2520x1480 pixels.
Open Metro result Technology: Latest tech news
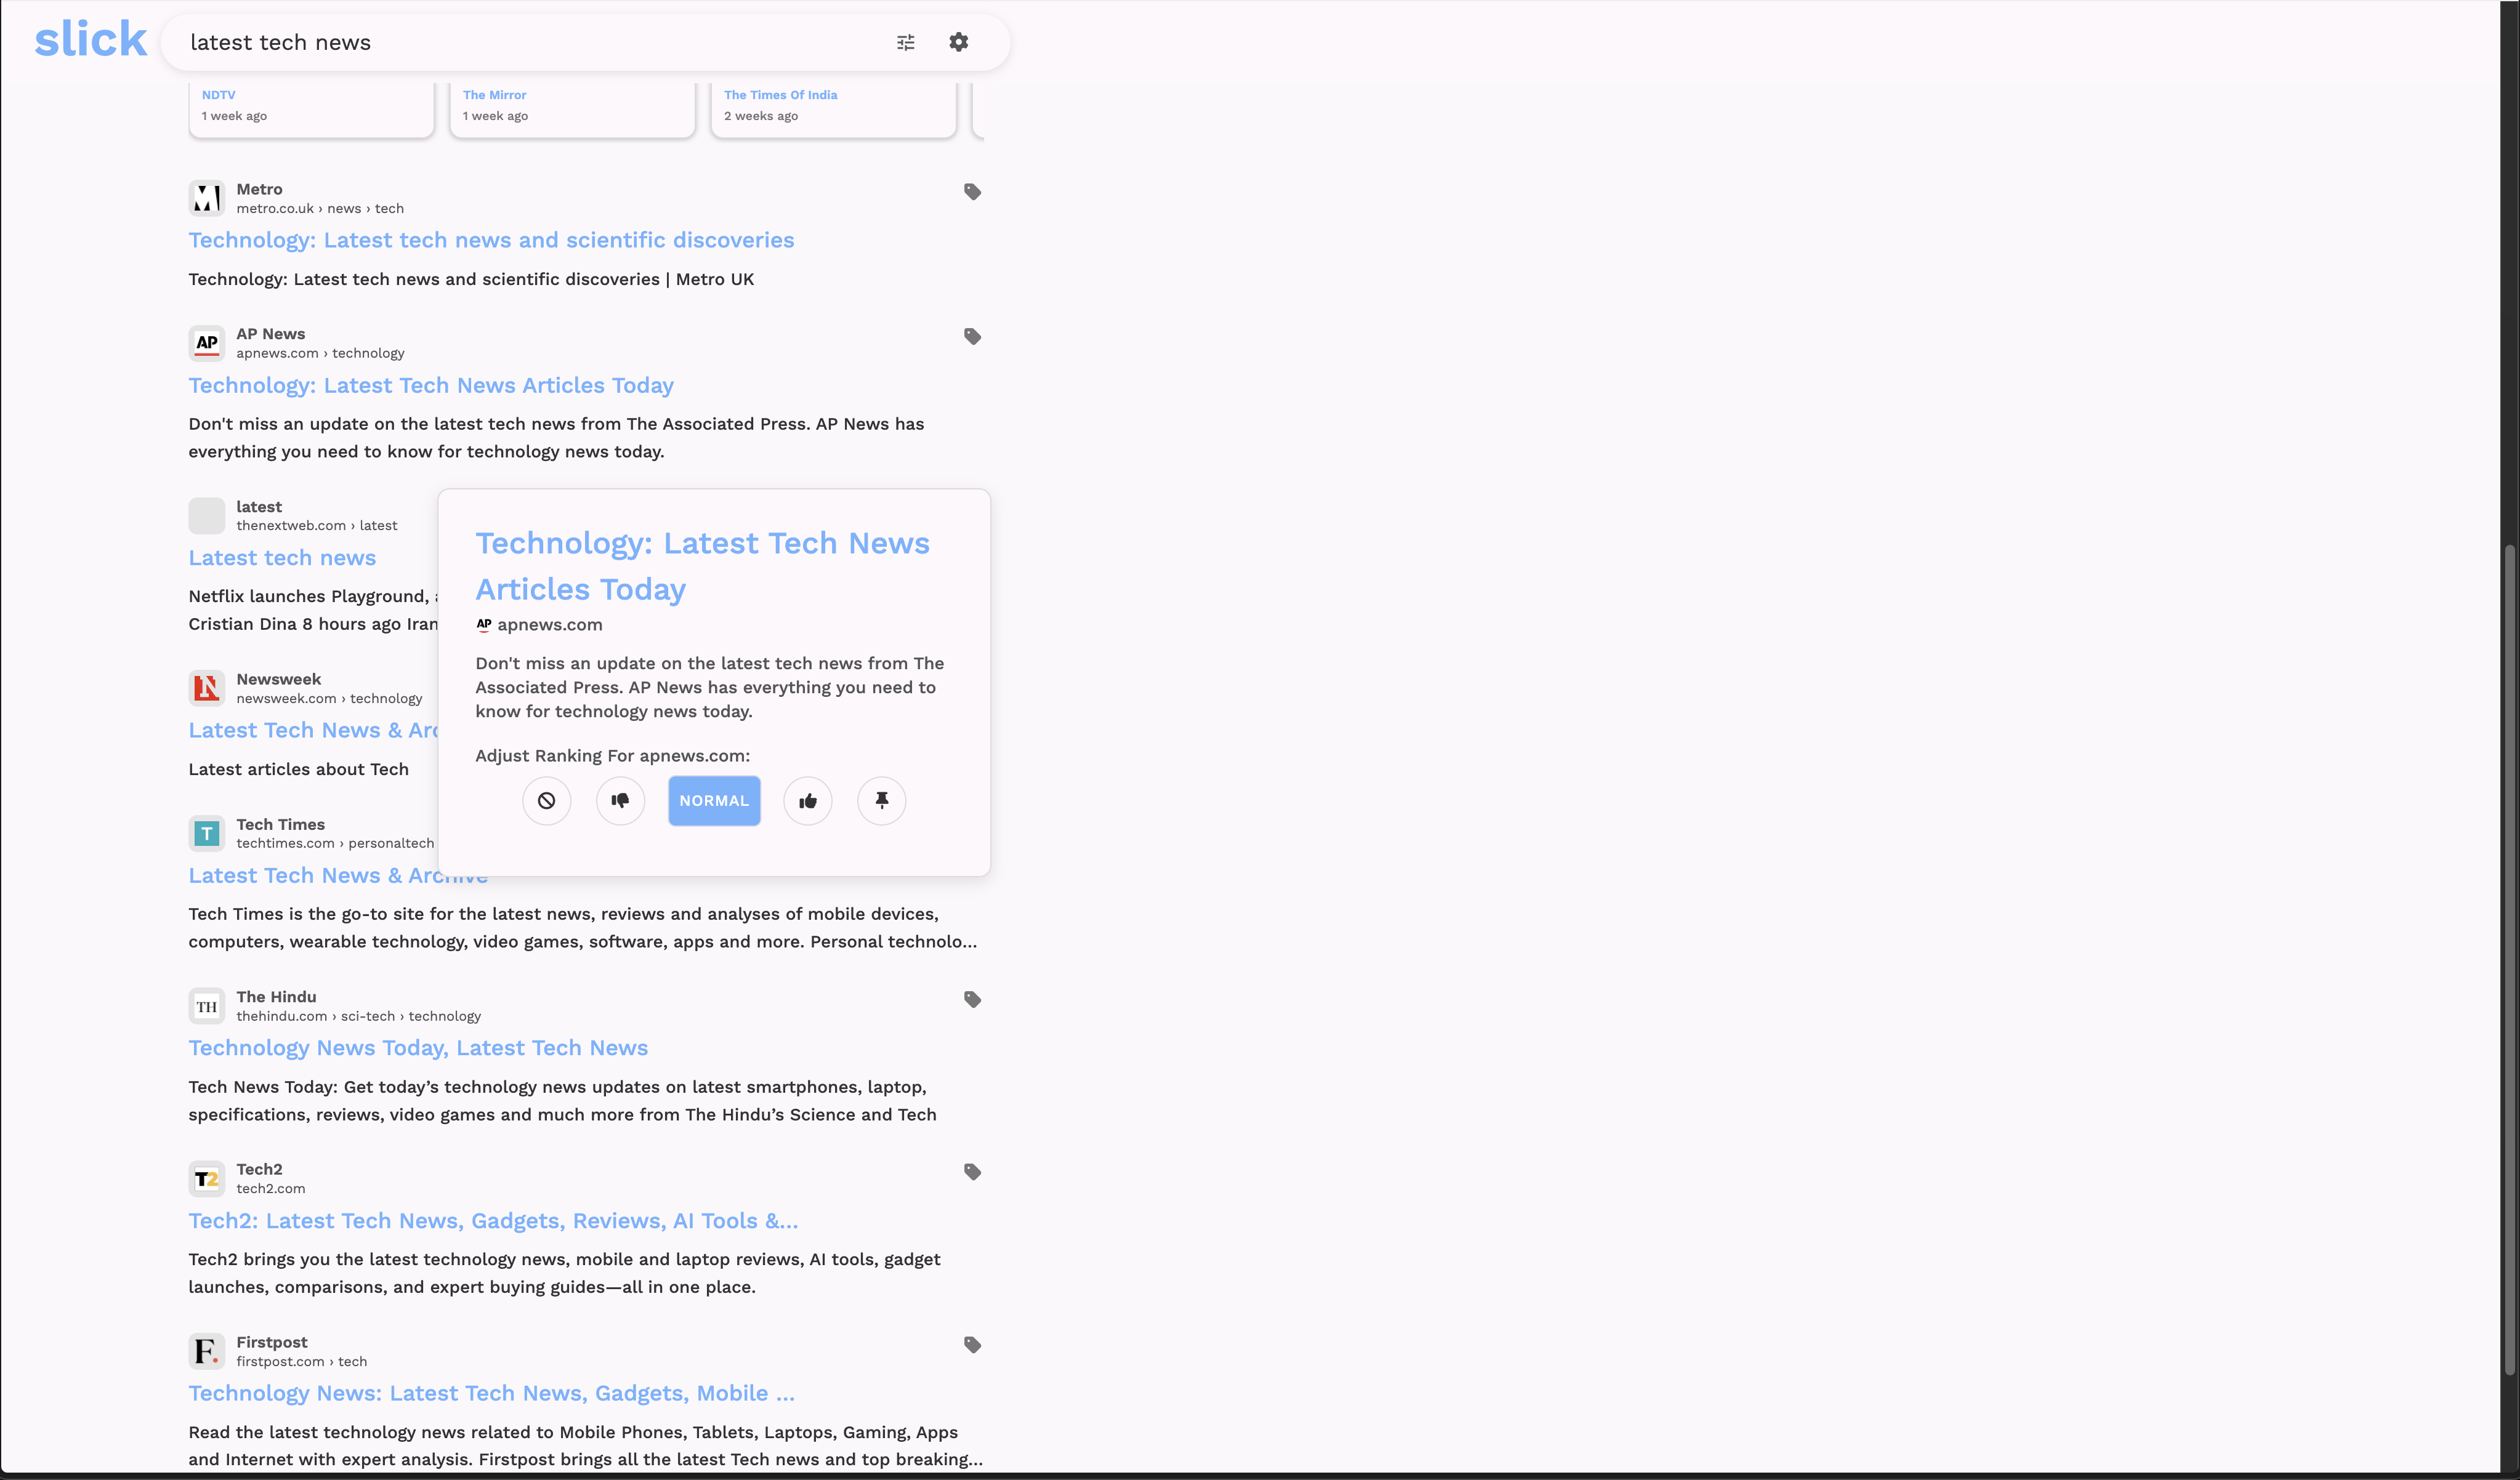coord(491,240)
